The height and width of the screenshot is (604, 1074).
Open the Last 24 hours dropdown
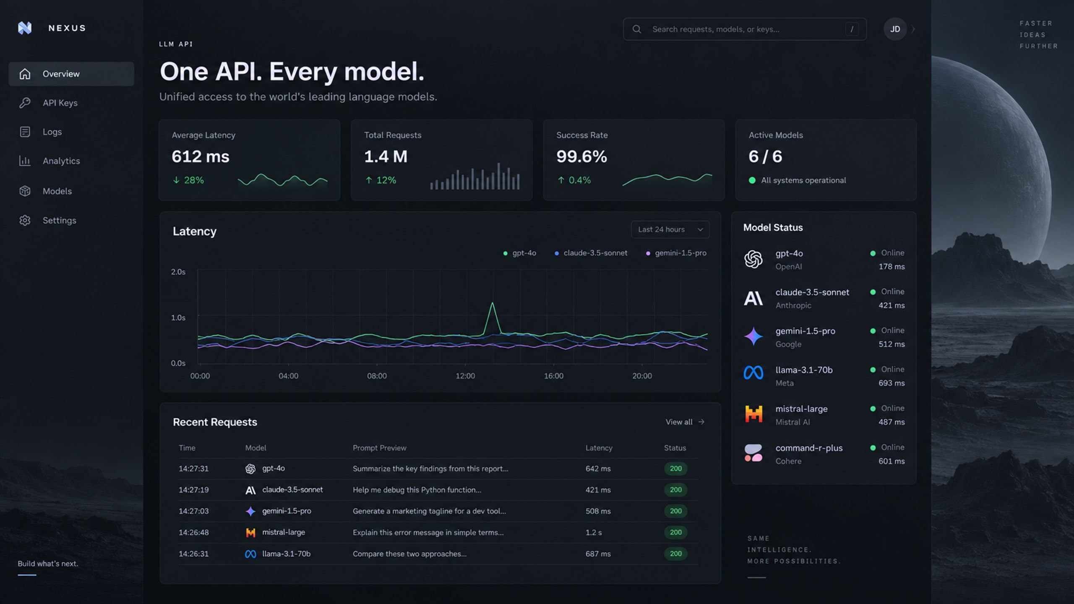(670, 229)
